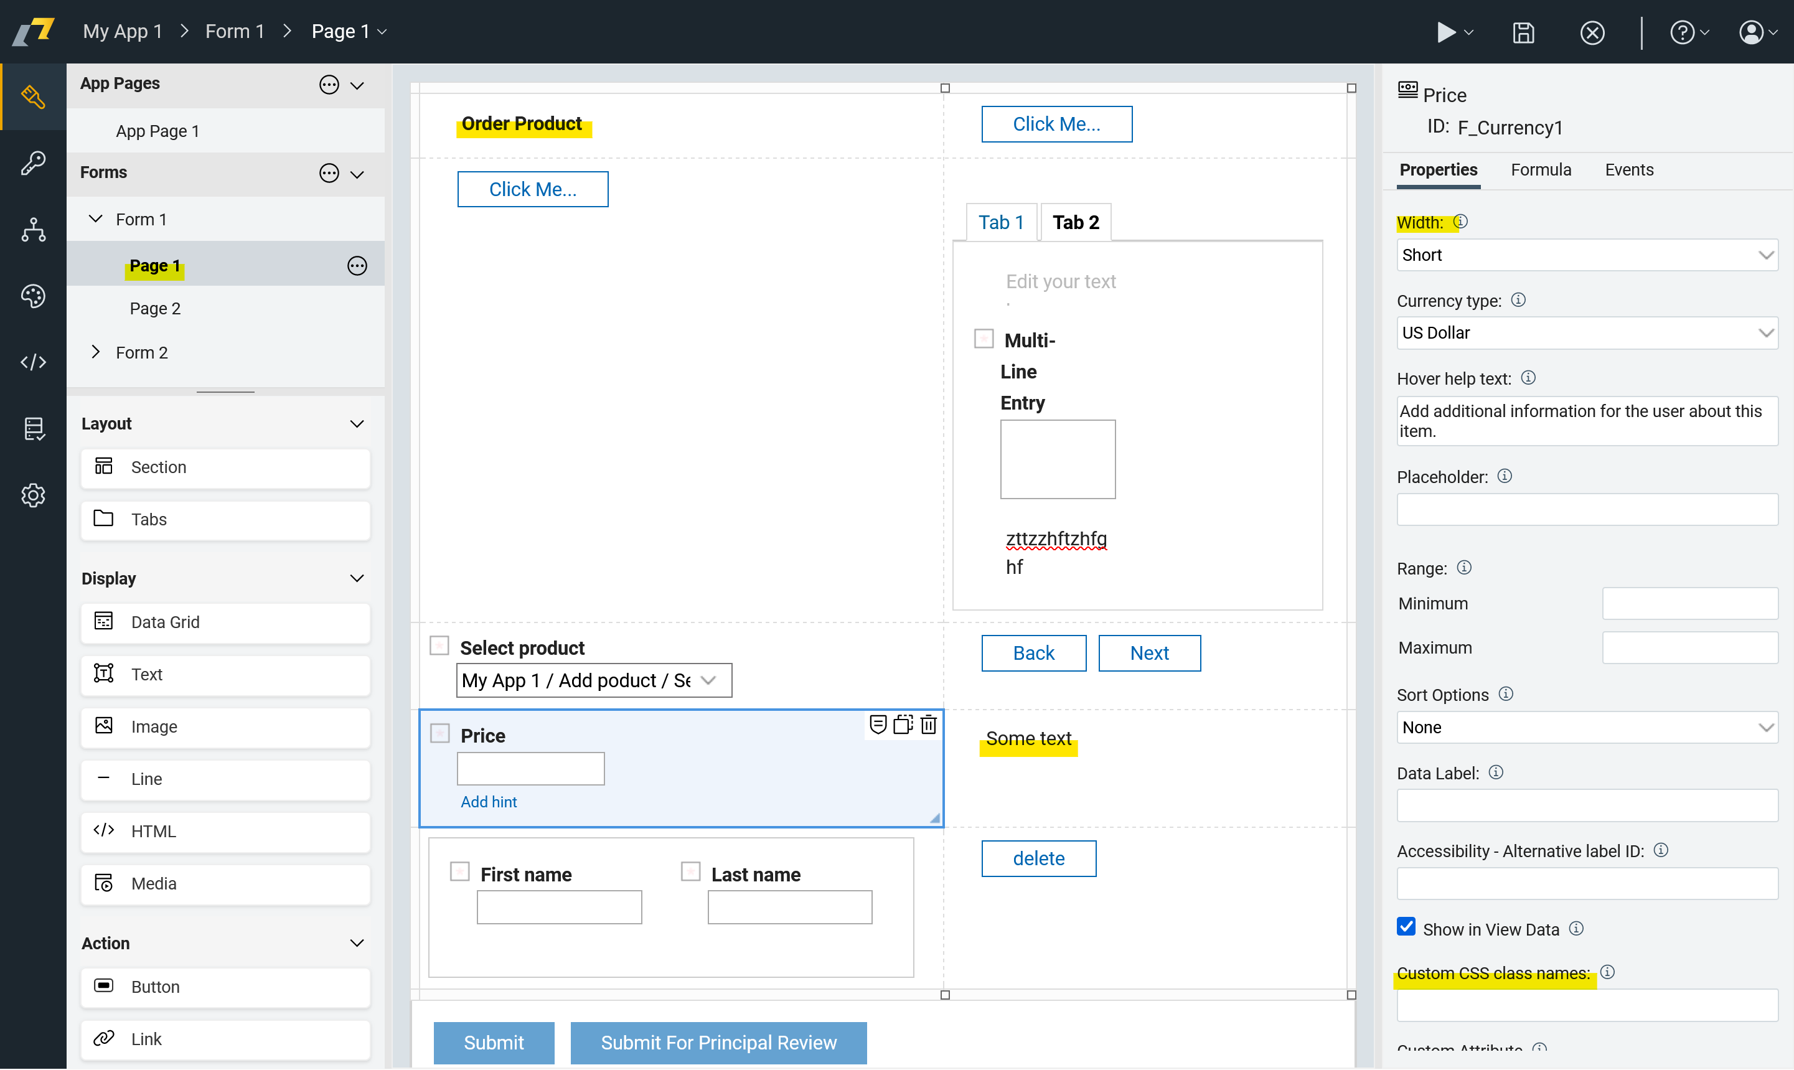The width and height of the screenshot is (1794, 1070).
Task: Click duplicate icon on Price field
Action: click(903, 725)
